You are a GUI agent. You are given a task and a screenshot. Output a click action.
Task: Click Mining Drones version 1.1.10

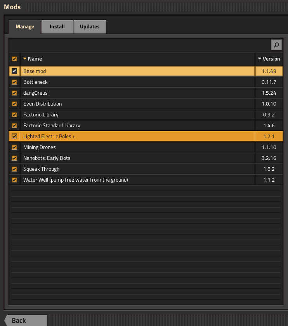coord(269,147)
